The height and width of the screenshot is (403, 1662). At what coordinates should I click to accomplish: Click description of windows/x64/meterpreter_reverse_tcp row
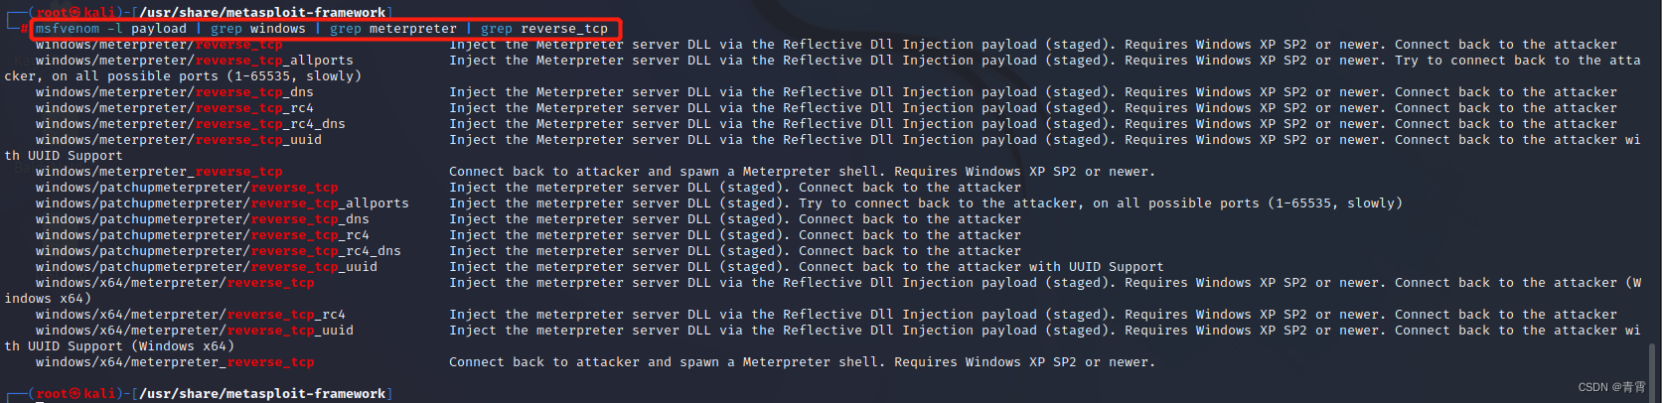tap(803, 362)
